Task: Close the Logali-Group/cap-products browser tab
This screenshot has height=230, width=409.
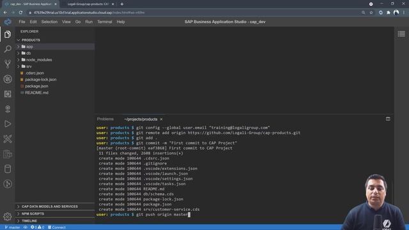Action: click(112, 4)
